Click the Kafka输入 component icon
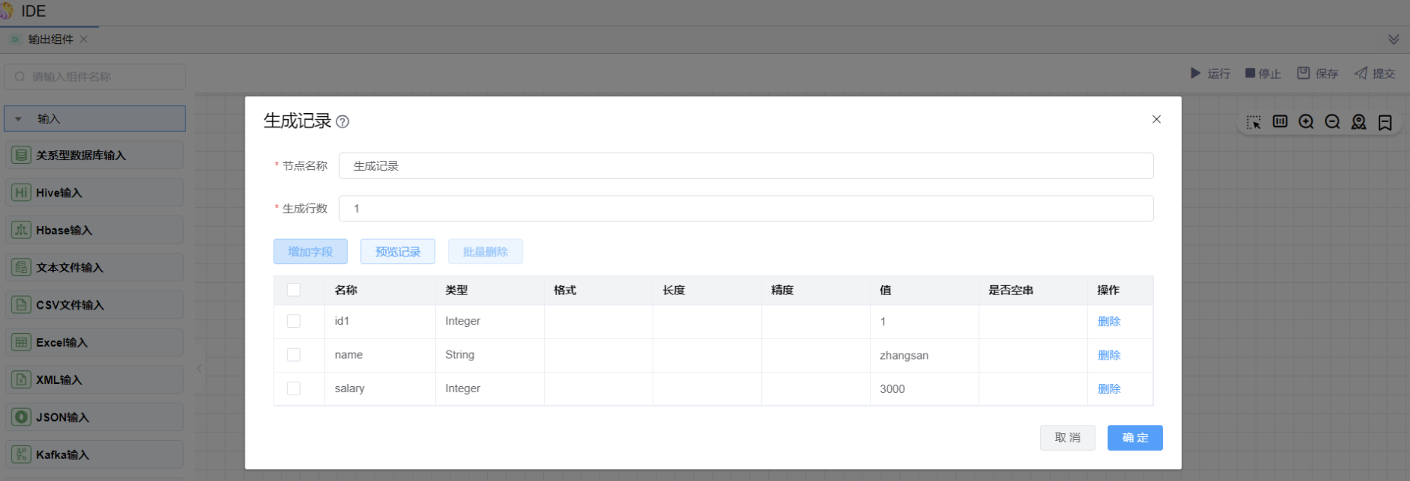Image resolution: width=1410 pixels, height=481 pixels. click(x=21, y=454)
